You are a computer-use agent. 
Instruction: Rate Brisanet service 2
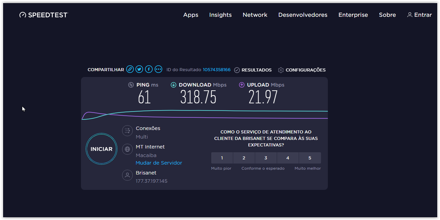click(x=244, y=158)
